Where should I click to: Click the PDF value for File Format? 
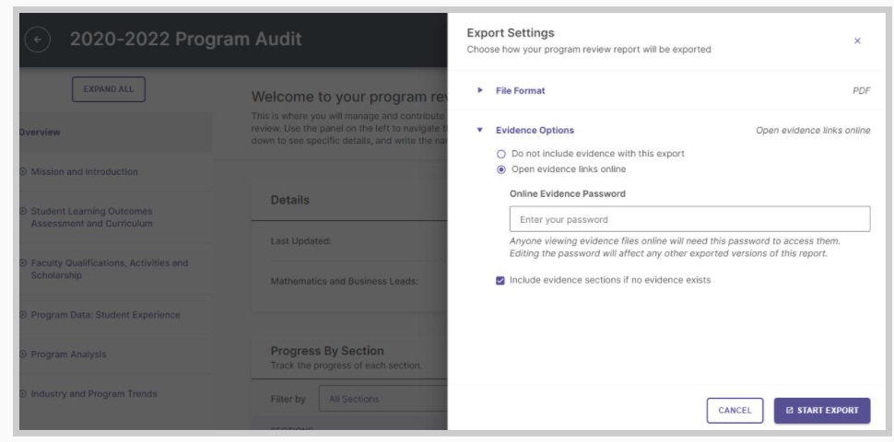[862, 90]
